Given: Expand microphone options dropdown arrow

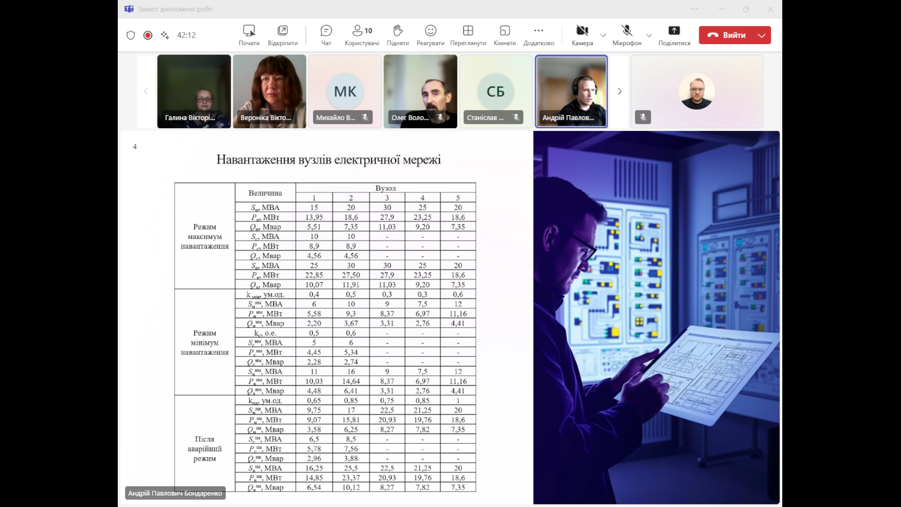Looking at the screenshot, I should 649,35.
